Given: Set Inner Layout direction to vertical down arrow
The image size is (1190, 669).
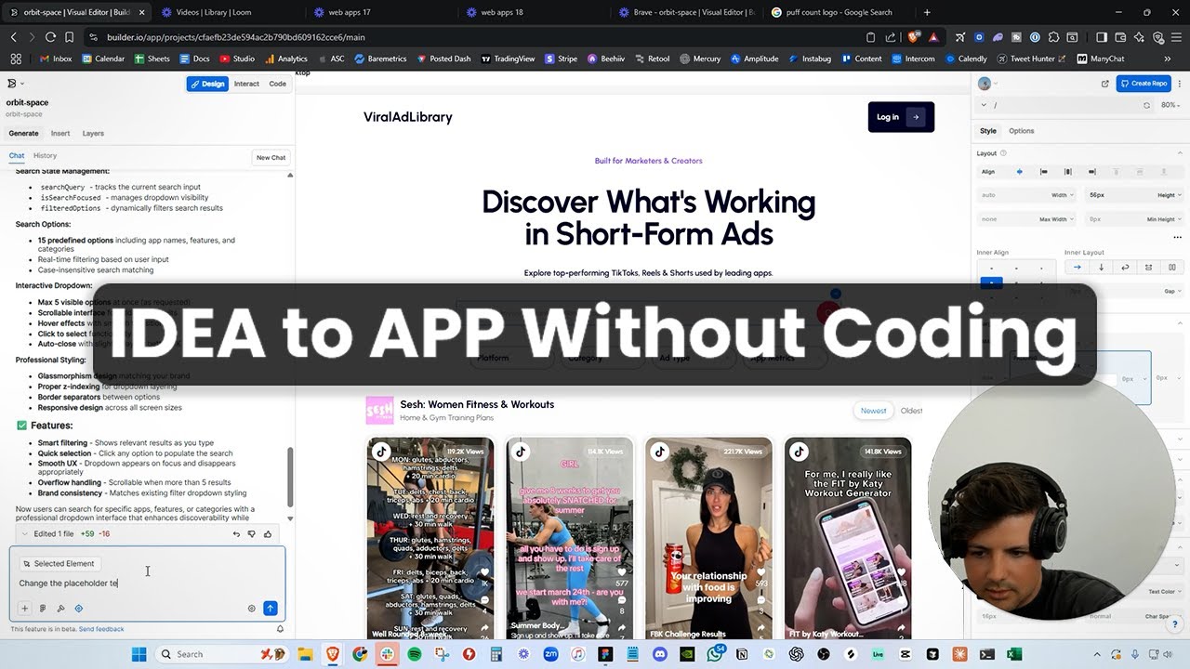Looking at the screenshot, I should pos(1102,268).
